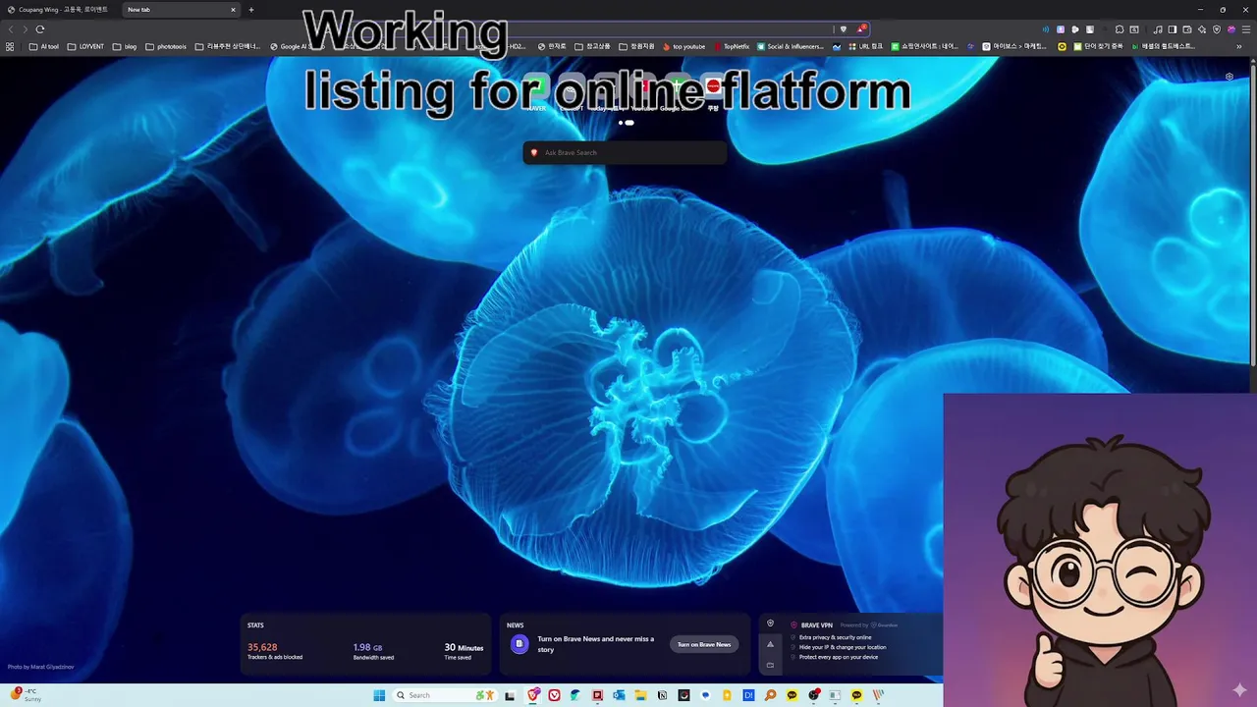
Task: Select the Rewards triangle icon in VPN card
Action: tap(770, 644)
